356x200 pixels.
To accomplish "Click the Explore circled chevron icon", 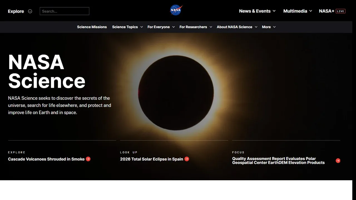I will 30,11.
